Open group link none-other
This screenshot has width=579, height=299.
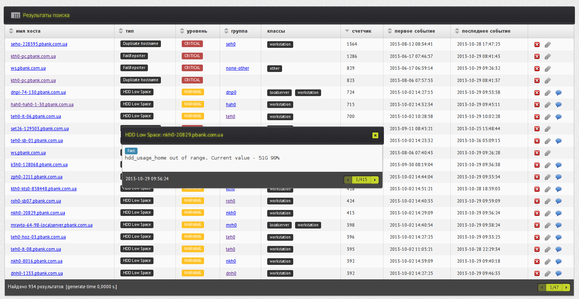click(237, 68)
